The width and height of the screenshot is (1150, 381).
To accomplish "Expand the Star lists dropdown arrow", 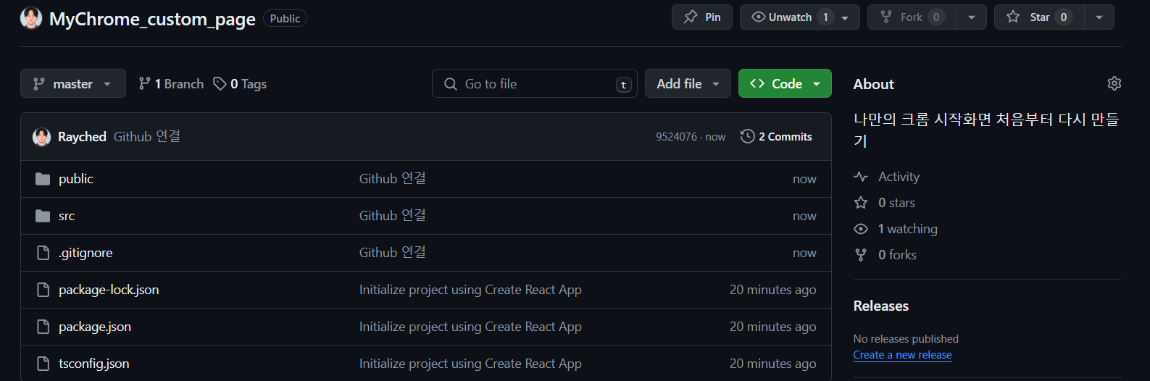I will point(1099,17).
